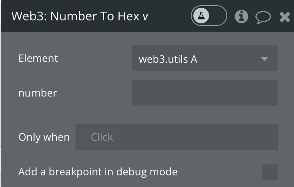Image resolution: width=294 pixels, height=187 pixels.
Task: Click the flask icon in the header
Action: click(x=201, y=16)
